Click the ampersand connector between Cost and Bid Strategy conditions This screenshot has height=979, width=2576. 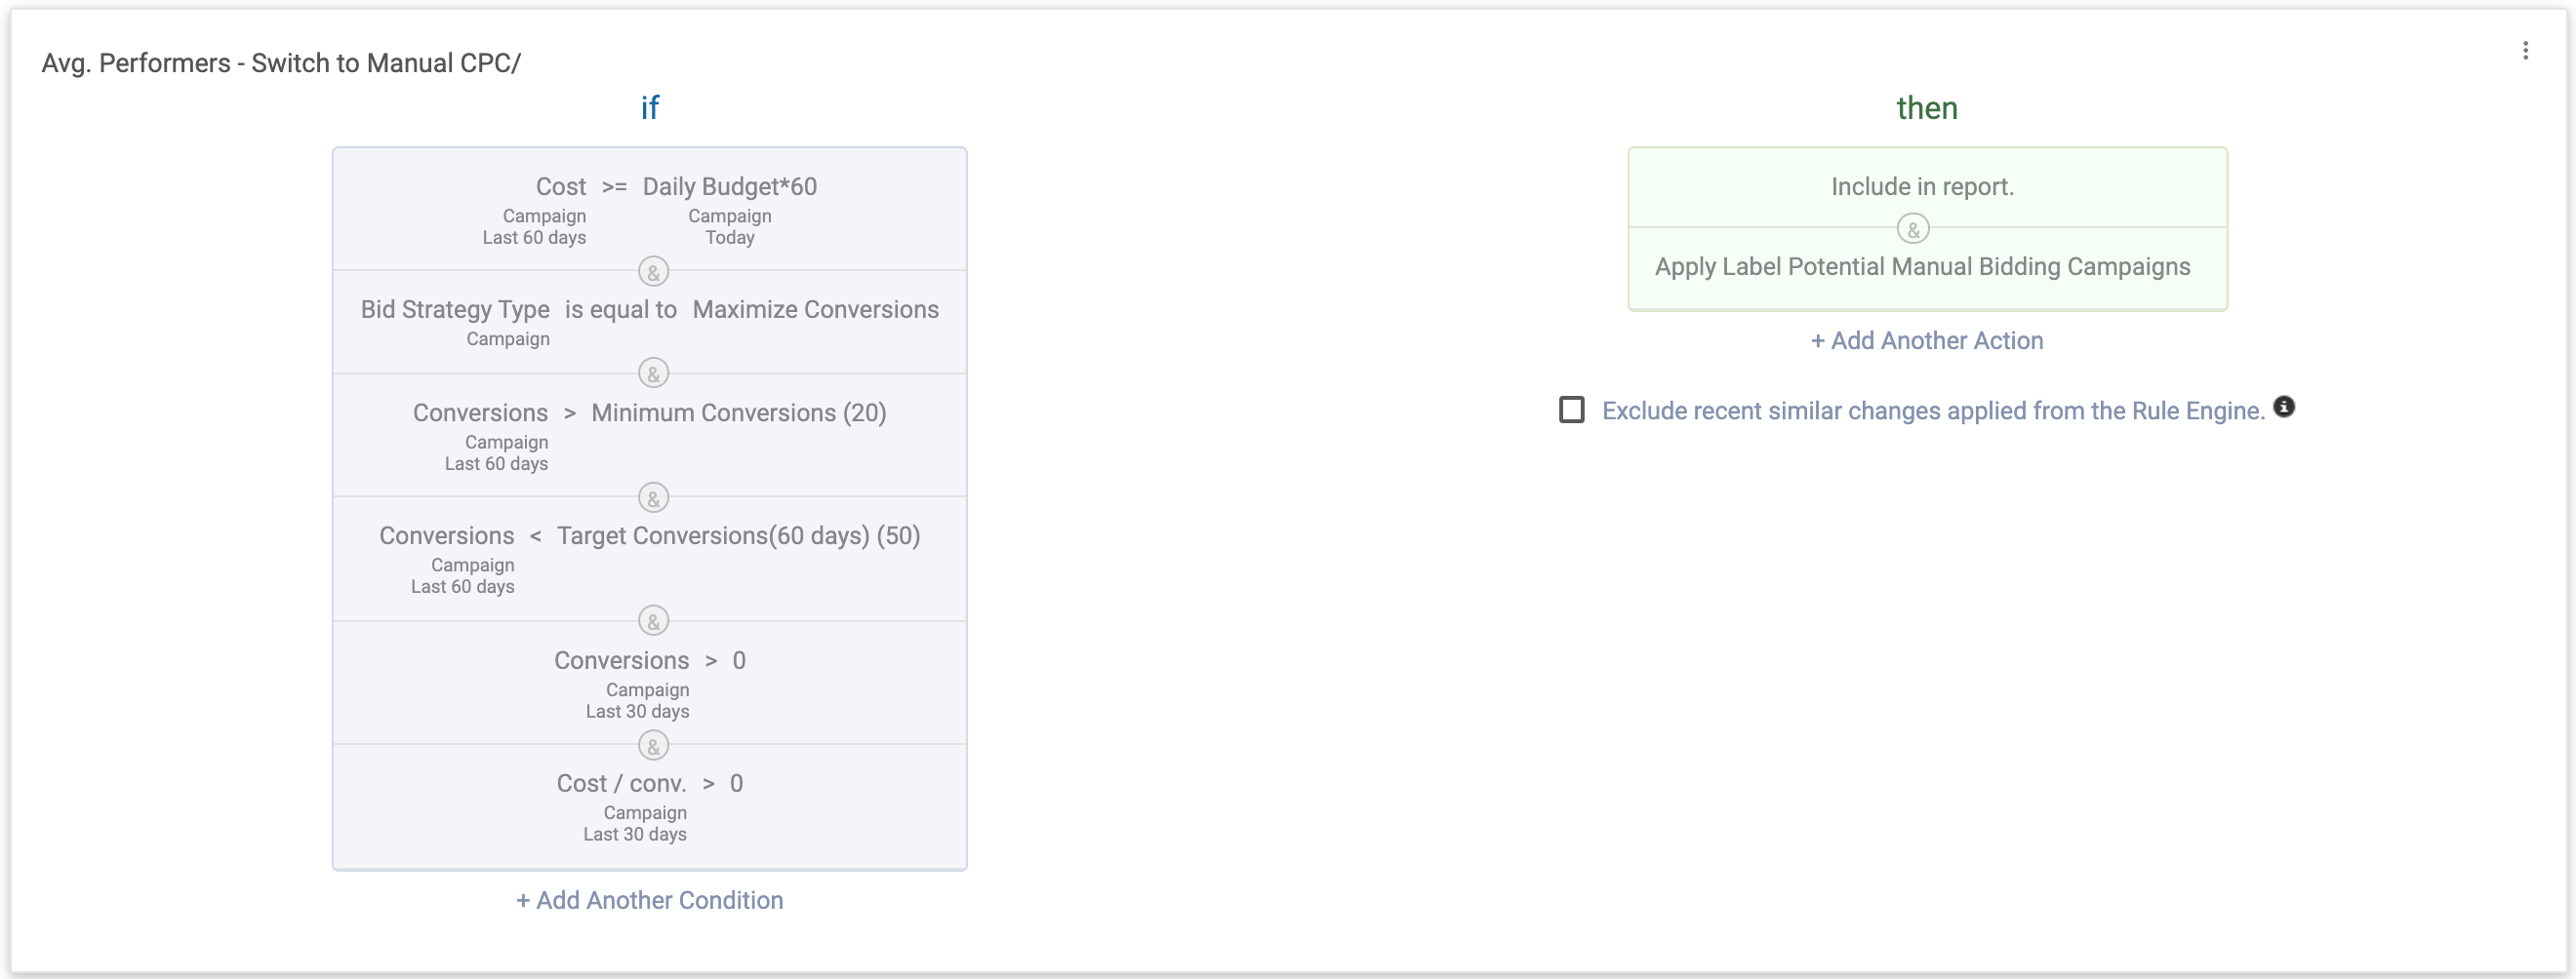[653, 272]
